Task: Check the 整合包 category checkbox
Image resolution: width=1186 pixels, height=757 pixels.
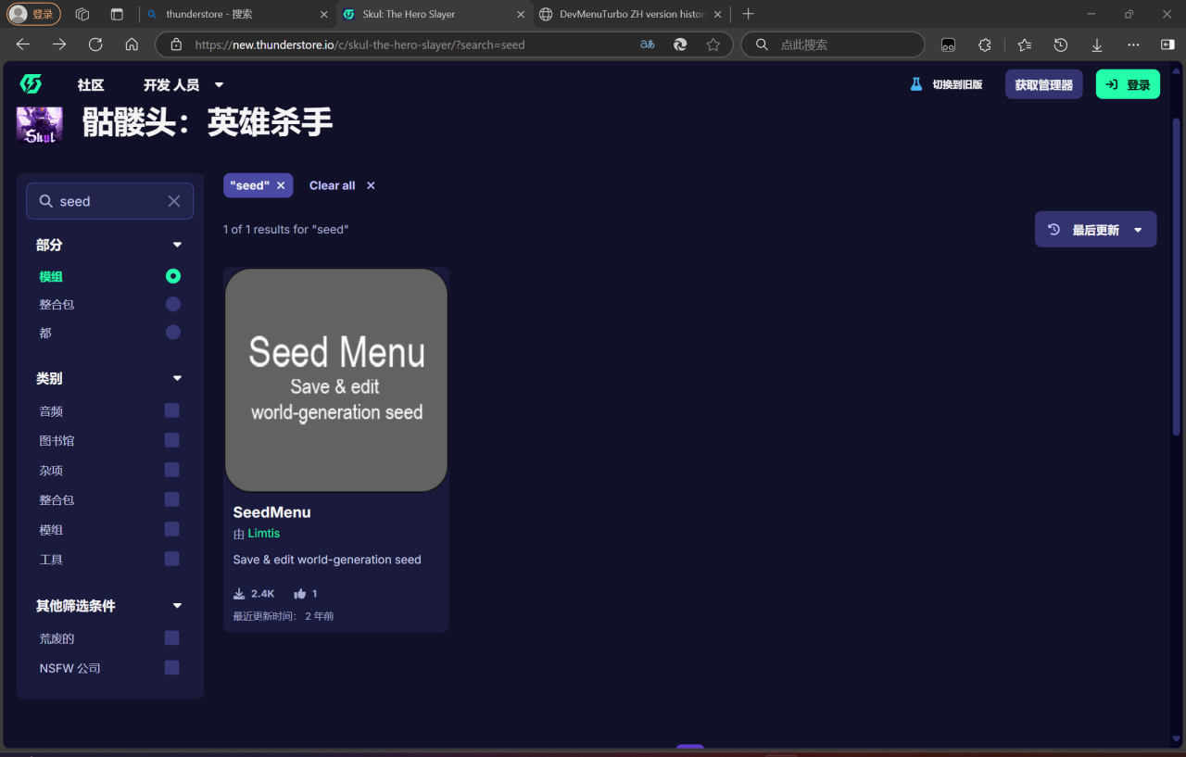Action: click(171, 499)
